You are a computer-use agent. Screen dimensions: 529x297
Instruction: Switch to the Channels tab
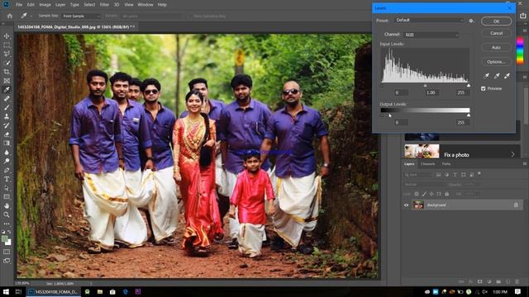[428, 163]
